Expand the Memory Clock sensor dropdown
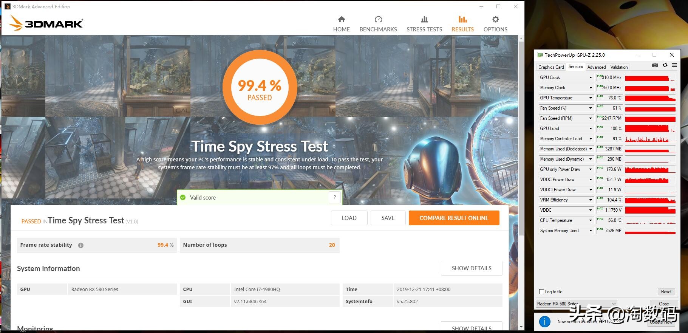 (591, 88)
